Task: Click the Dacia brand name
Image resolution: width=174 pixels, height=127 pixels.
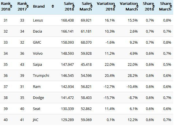Action: [38, 32]
